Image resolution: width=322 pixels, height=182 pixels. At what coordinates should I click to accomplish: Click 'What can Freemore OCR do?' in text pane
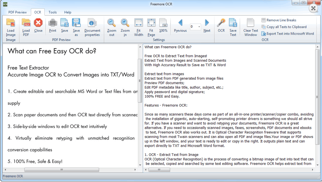click(168, 47)
